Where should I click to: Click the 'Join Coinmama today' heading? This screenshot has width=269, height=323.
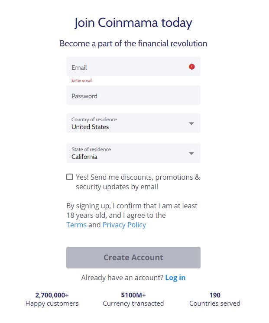(x=133, y=23)
